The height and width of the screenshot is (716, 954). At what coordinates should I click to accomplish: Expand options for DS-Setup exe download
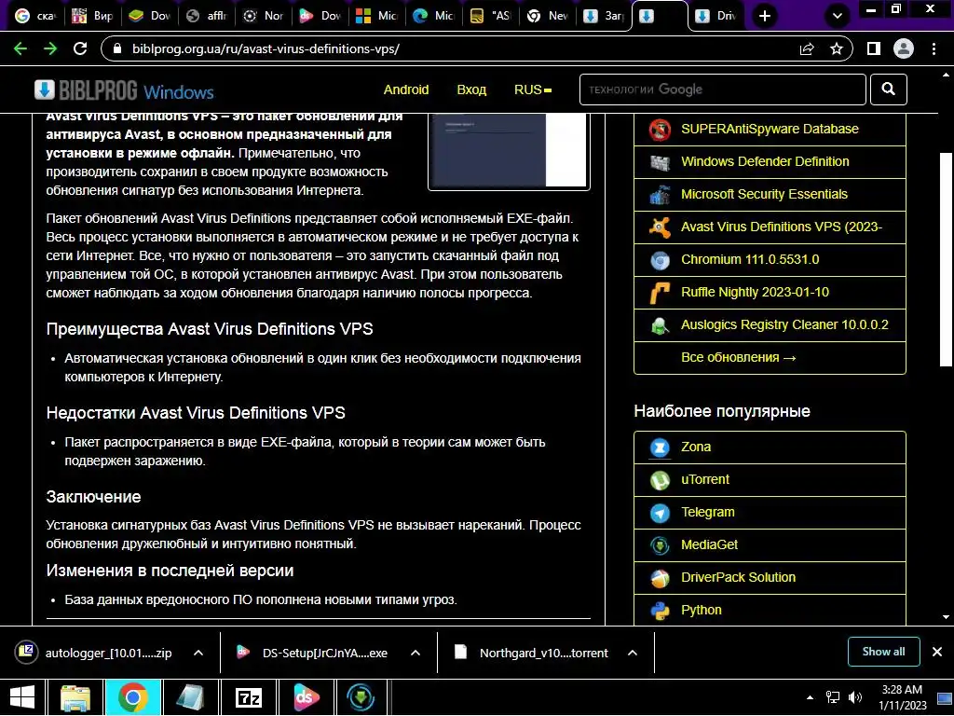pyautogui.click(x=416, y=653)
